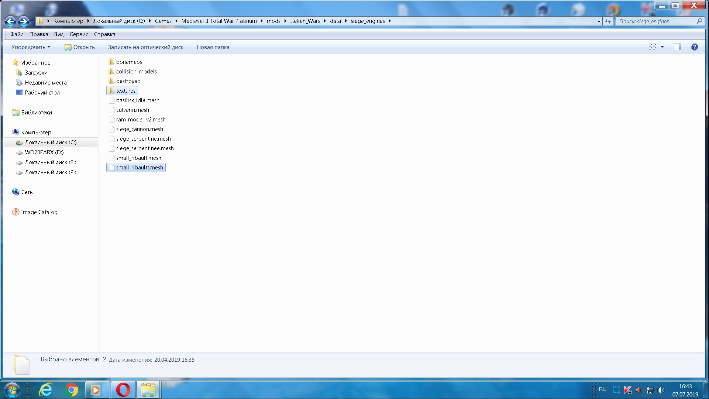709x399 pixels.
Task: Open the Вид menu
Action: click(x=59, y=34)
